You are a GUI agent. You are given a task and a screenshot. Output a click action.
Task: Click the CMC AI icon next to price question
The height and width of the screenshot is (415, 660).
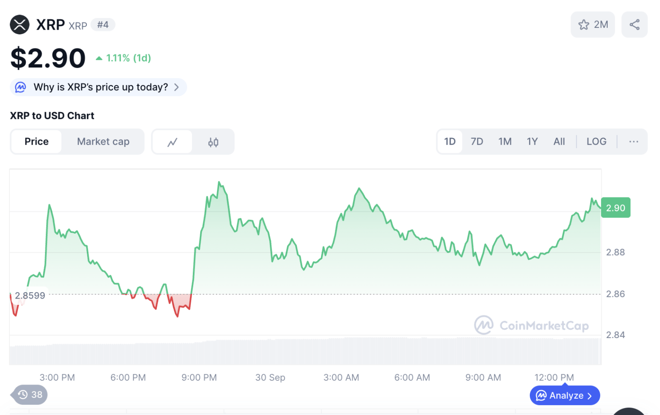tap(20, 87)
